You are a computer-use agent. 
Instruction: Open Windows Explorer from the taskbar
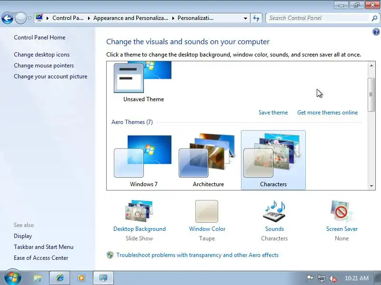tap(38, 278)
